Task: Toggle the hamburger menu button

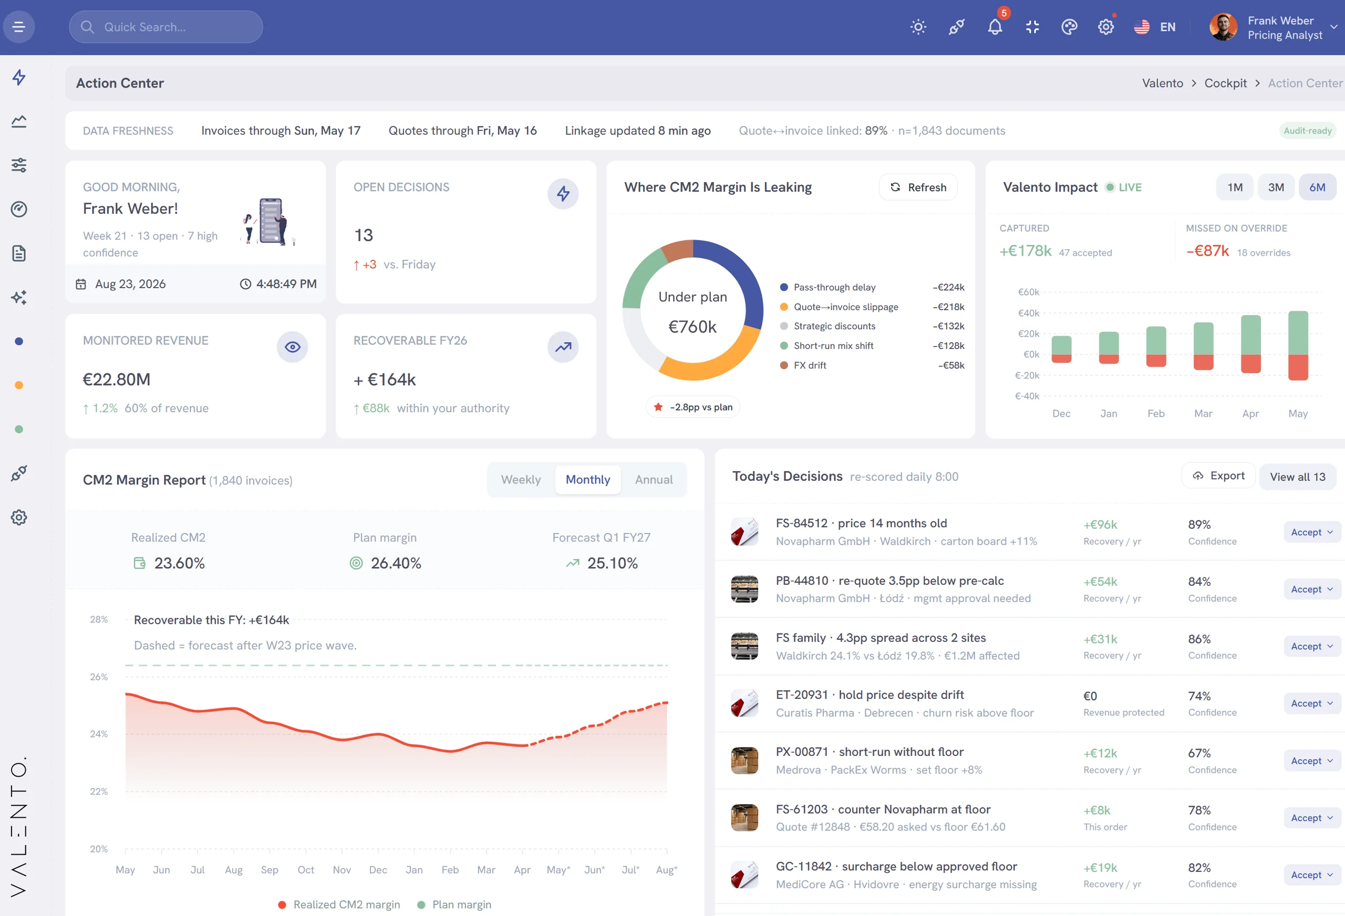Action: coord(18,27)
